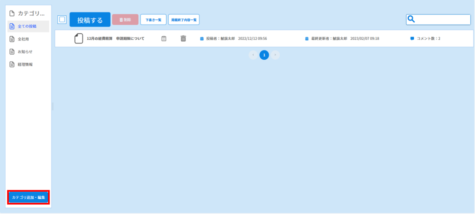Click the カテゴリ... header text
The width and height of the screenshot is (475, 214).
tap(31, 13)
